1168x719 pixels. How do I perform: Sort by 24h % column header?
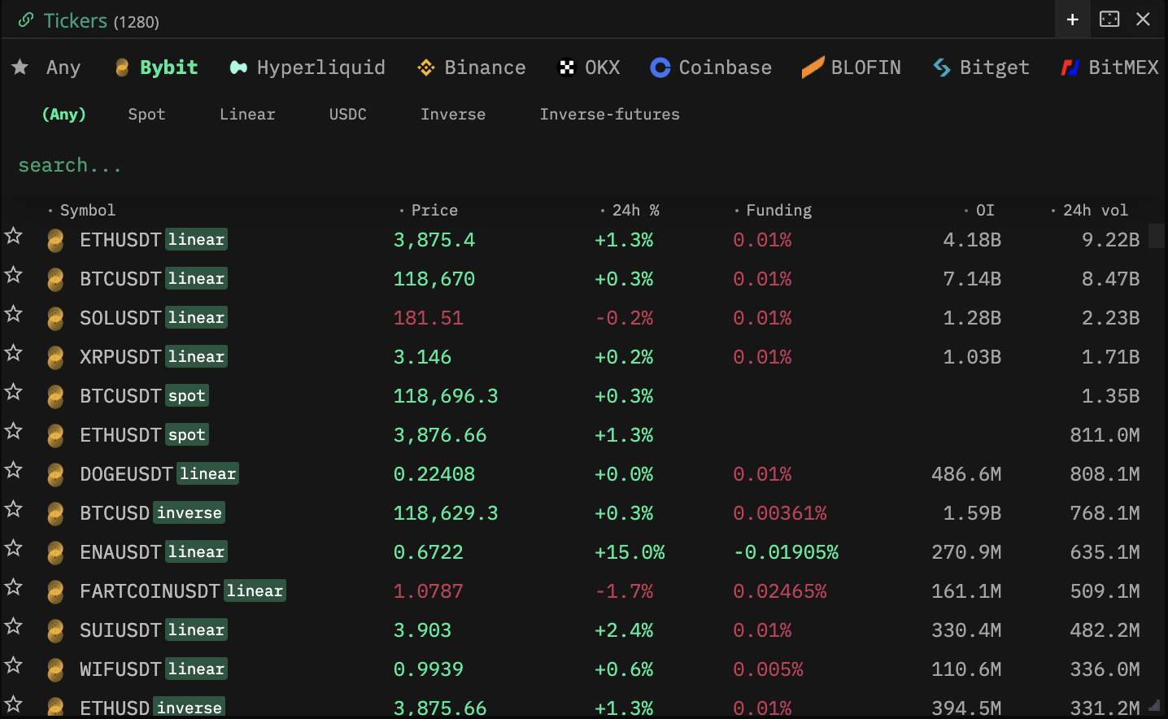click(x=634, y=211)
